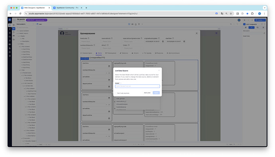Collapse the Header tree node
Image resolution: width=275 pixels, height=157 pixels.
click(x=18, y=36)
